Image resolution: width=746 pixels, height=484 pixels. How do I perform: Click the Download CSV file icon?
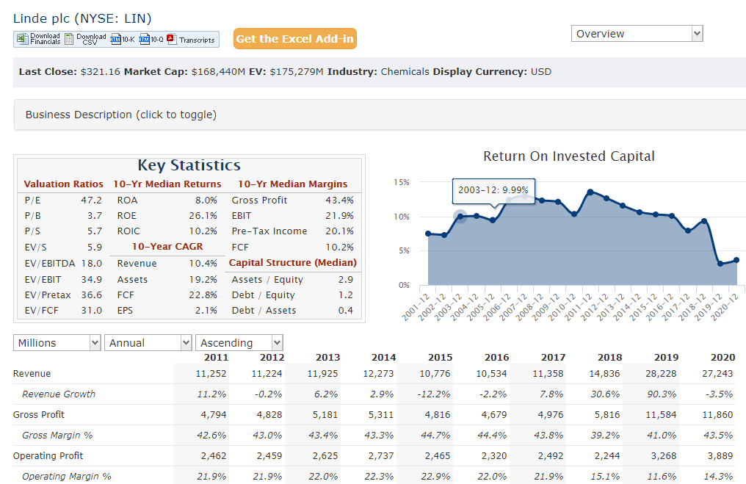click(x=69, y=39)
